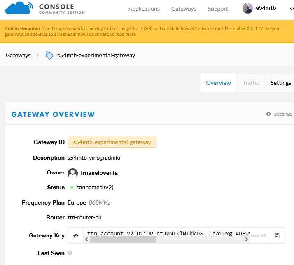
Task: Click the owner avatar icon
Action: tap(72, 172)
